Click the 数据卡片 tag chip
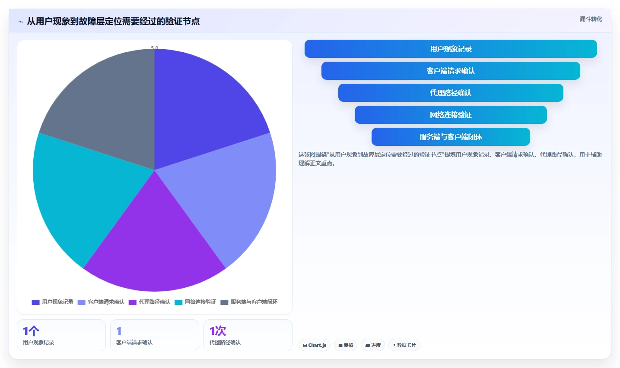620x368 pixels. pyautogui.click(x=404, y=345)
